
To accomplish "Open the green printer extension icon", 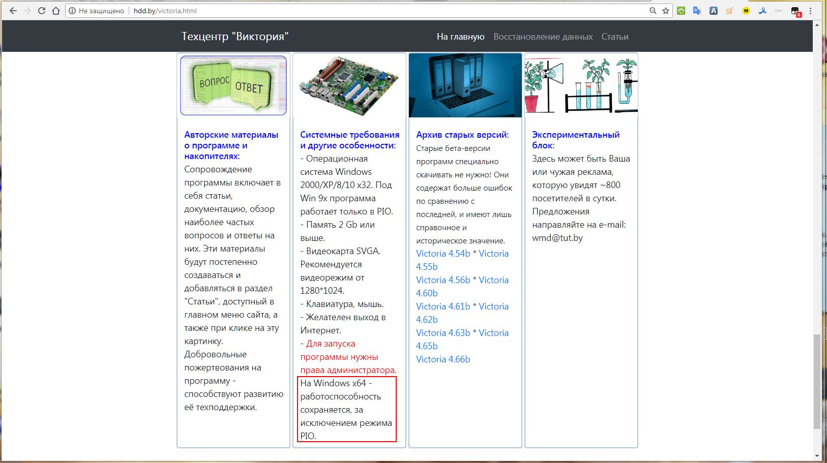I will 681,11.
